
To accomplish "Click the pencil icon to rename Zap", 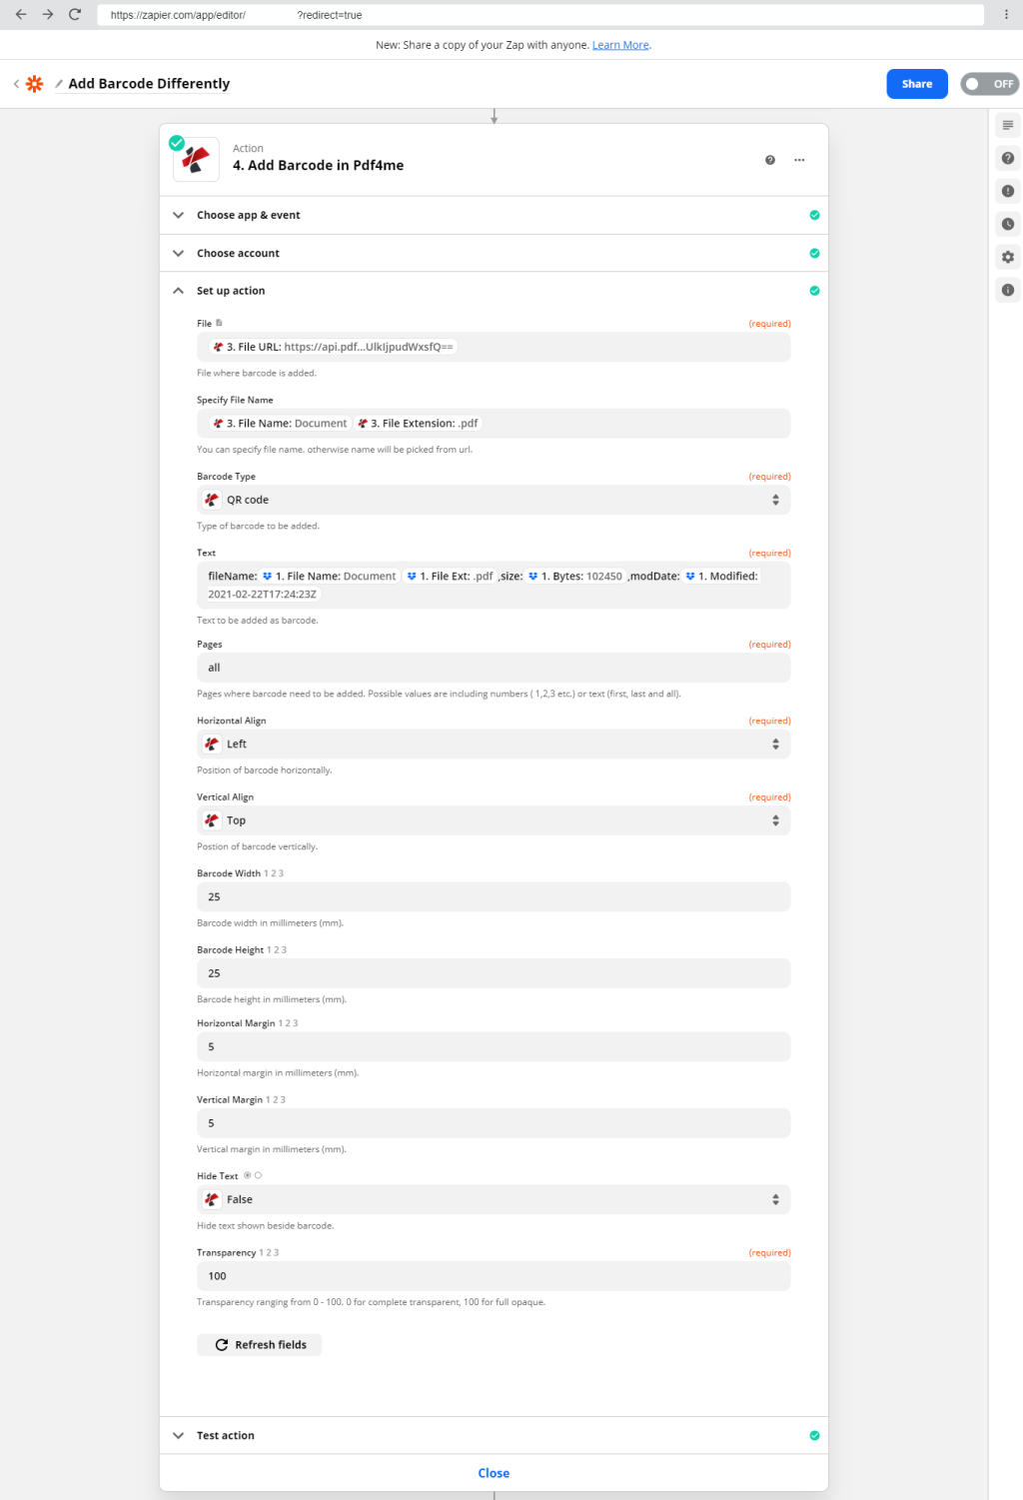I will pyautogui.click(x=59, y=84).
